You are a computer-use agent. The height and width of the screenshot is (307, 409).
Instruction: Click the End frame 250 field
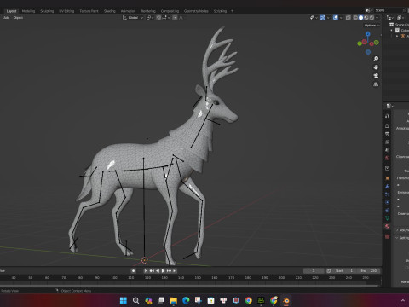(369, 271)
